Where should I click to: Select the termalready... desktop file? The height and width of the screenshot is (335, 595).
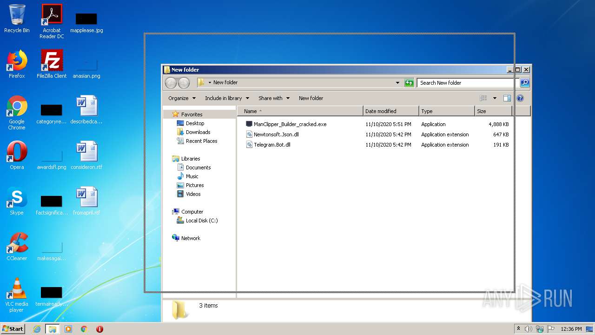(x=52, y=297)
